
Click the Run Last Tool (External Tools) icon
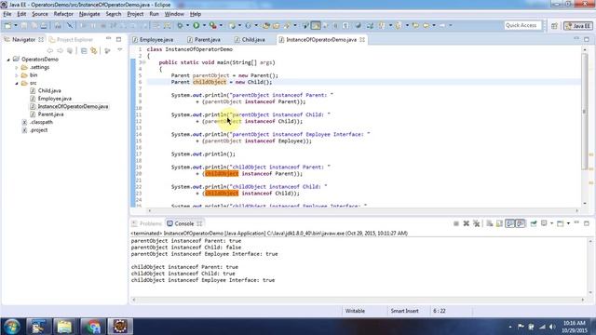coord(213,25)
